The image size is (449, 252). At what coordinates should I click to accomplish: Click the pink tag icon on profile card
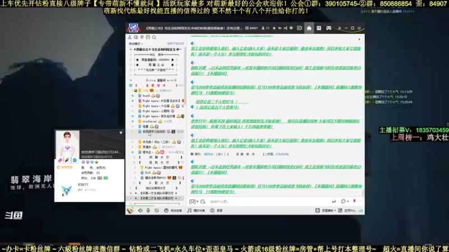[x=60, y=160]
